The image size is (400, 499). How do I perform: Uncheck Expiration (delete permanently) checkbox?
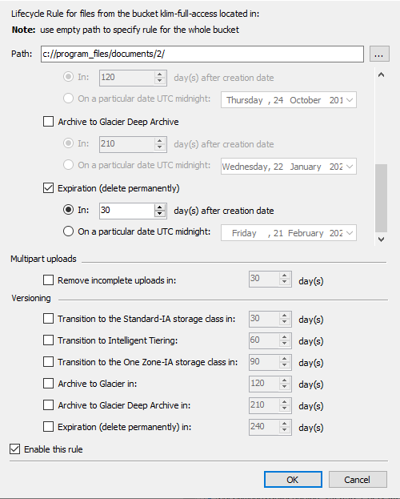tap(48, 188)
